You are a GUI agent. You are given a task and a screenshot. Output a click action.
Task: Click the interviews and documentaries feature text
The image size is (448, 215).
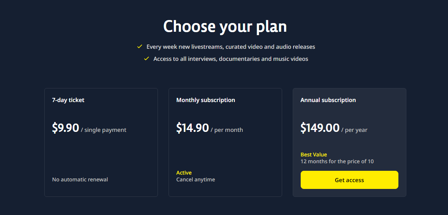pyautogui.click(x=231, y=59)
